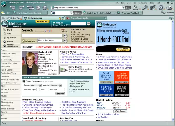Click Get Quote button in Market Update
Screen dimensions: 175x126
(120, 111)
